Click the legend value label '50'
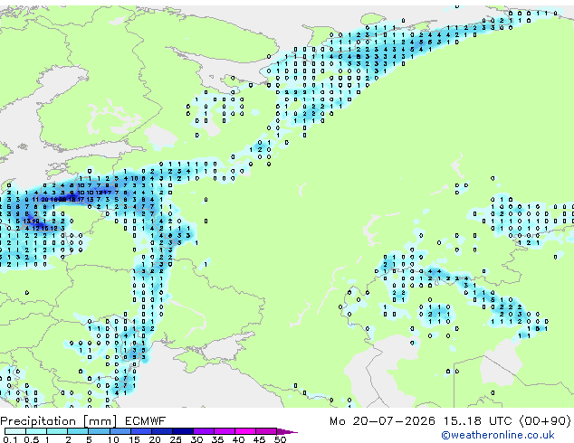 [280, 439]
